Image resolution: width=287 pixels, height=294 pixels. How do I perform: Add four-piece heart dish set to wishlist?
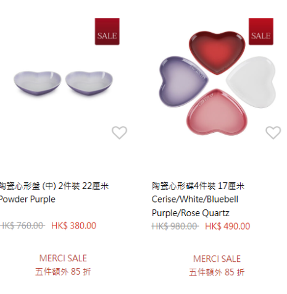pos(273,132)
